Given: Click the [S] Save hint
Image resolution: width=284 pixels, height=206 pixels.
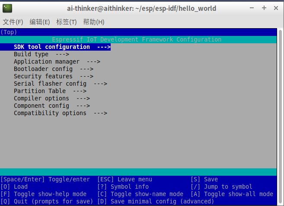Looking at the screenshot, I should [x=204, y=179].
